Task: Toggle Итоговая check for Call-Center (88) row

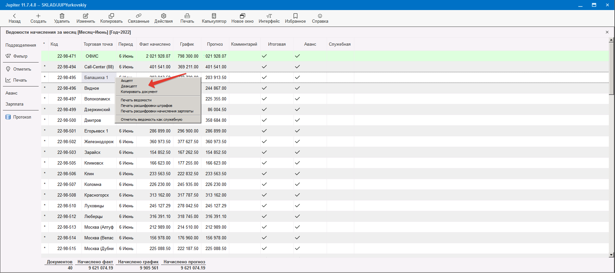Action: [x=264, y=67]
